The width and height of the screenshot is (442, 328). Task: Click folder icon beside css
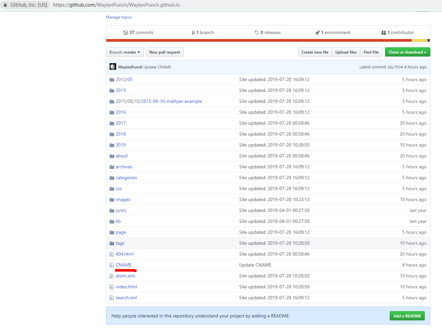[112, 189]
